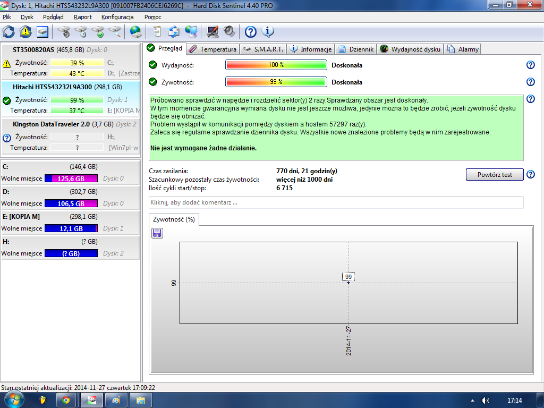Click the monitor with screwdriver configuration icon

point(212,32)
